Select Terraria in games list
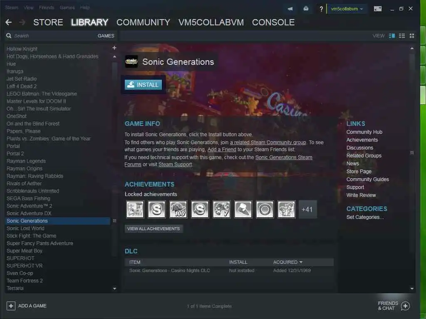 [15, 288]
